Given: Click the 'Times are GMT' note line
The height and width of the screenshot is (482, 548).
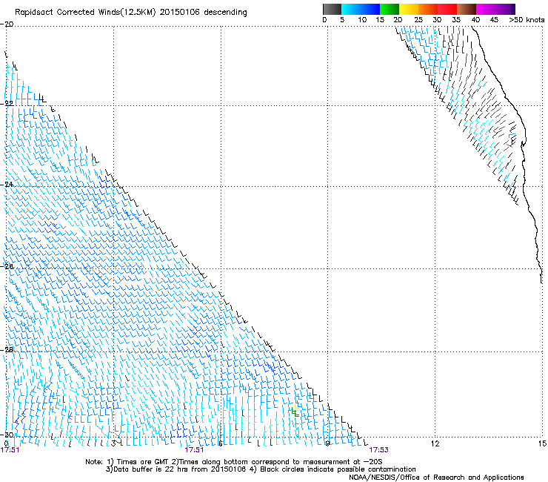Looking at the screenshot, I should (x=233, y=462).
